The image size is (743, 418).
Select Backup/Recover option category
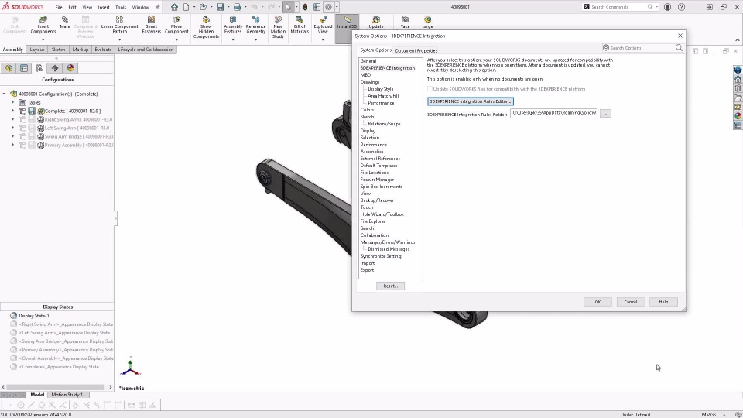point(377,200)
